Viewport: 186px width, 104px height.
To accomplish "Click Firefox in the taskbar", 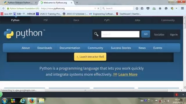I will tap(32, 101).
